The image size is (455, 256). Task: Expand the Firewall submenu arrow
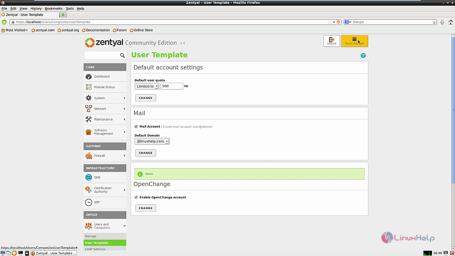pos(124,156)
